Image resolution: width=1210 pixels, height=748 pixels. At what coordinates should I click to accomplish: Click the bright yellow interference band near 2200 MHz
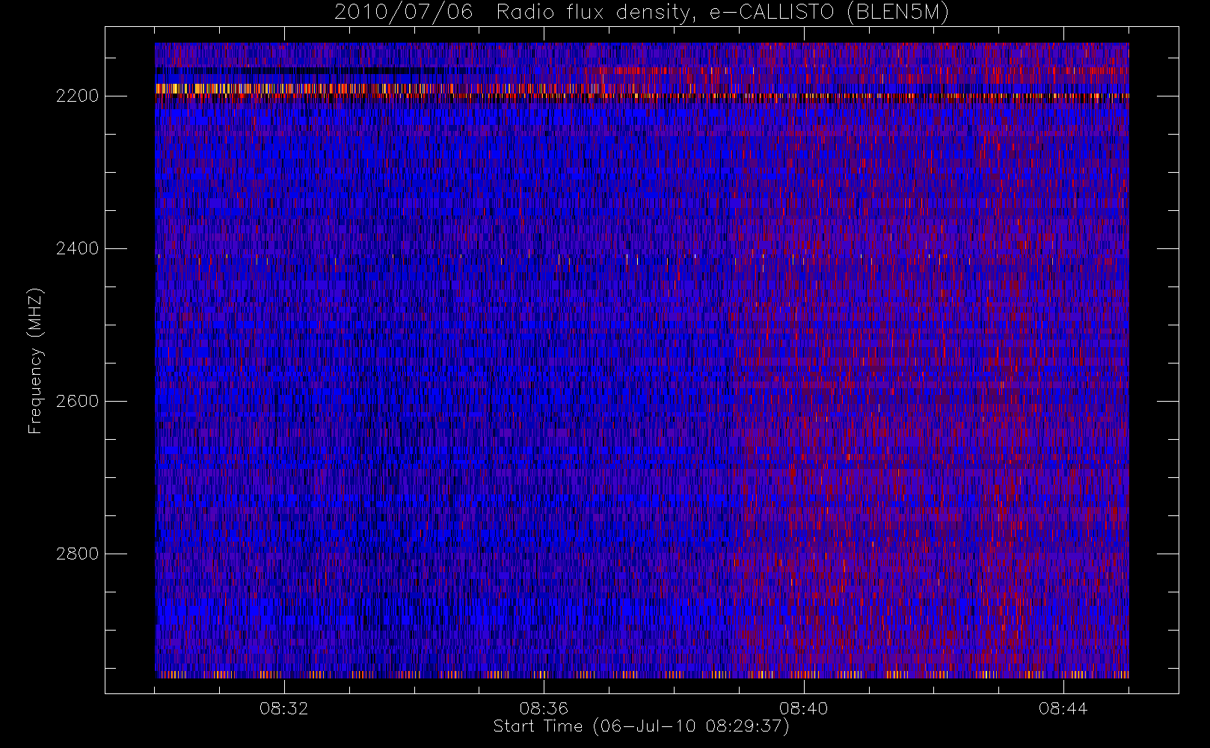pyautogui.click(x=396, y=88)
